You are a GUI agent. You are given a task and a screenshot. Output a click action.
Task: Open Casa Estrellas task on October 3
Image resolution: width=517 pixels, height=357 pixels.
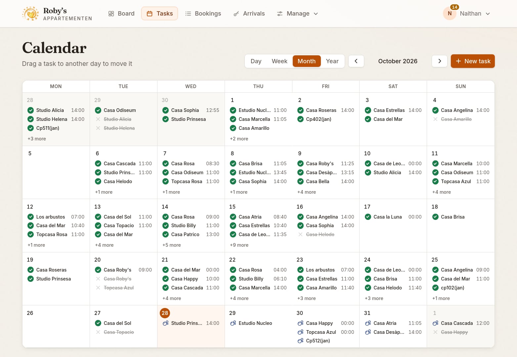(393, 110)
